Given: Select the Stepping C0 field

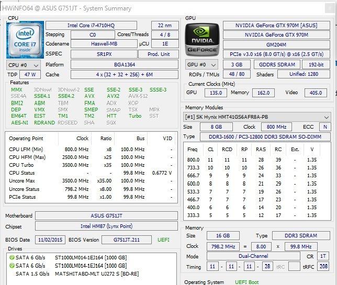Looking at the screenshot, I should tap(93, 35).
